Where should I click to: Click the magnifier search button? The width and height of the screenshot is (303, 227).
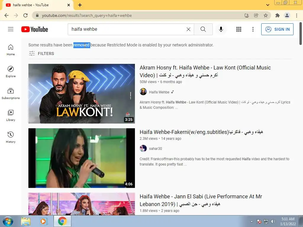tap(203, 29)
